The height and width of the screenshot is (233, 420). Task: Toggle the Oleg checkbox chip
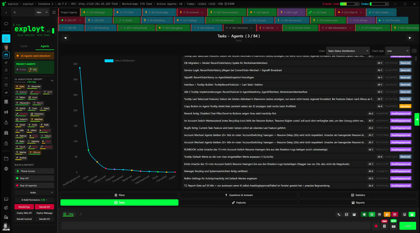[x=69, y=214]
